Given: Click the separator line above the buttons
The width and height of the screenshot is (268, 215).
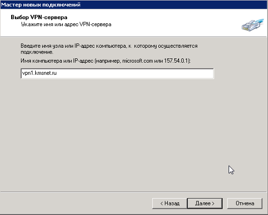Looking at the screenshot, I should coord(134,192).
